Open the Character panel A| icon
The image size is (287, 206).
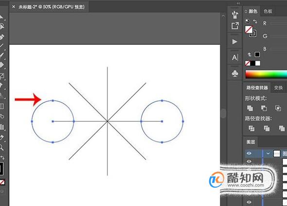[235, 58]
